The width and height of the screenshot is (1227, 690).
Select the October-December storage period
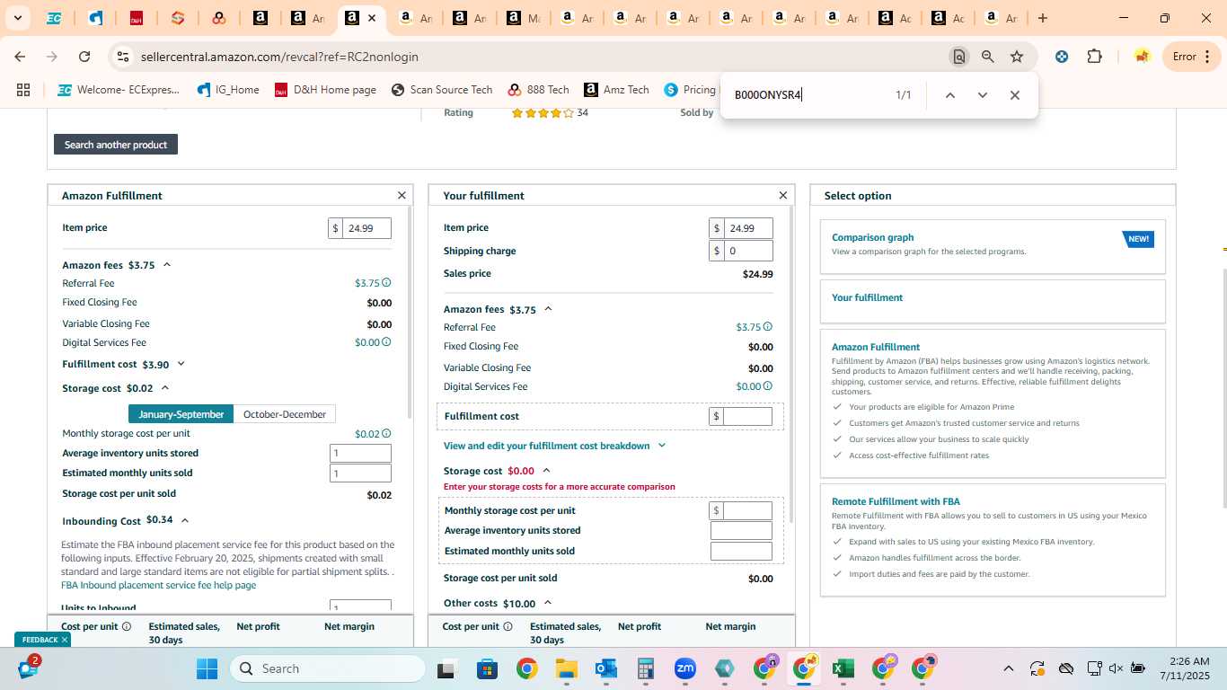285,414
